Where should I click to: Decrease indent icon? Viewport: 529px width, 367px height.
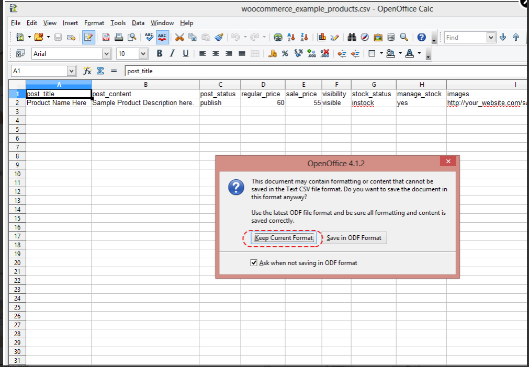[x=342, y=53]
